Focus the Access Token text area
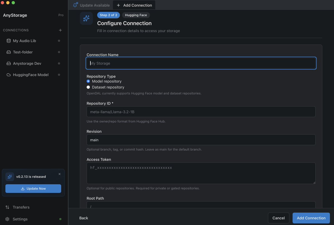This screenshot has height=225, width=334. coord(201,173)
